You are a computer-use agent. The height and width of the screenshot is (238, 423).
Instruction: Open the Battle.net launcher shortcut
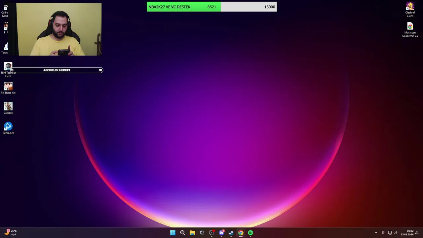8,128
